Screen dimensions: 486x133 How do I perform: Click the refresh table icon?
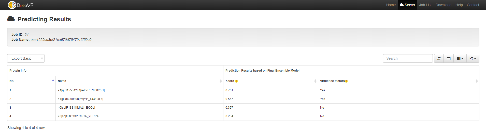point(439,58)
